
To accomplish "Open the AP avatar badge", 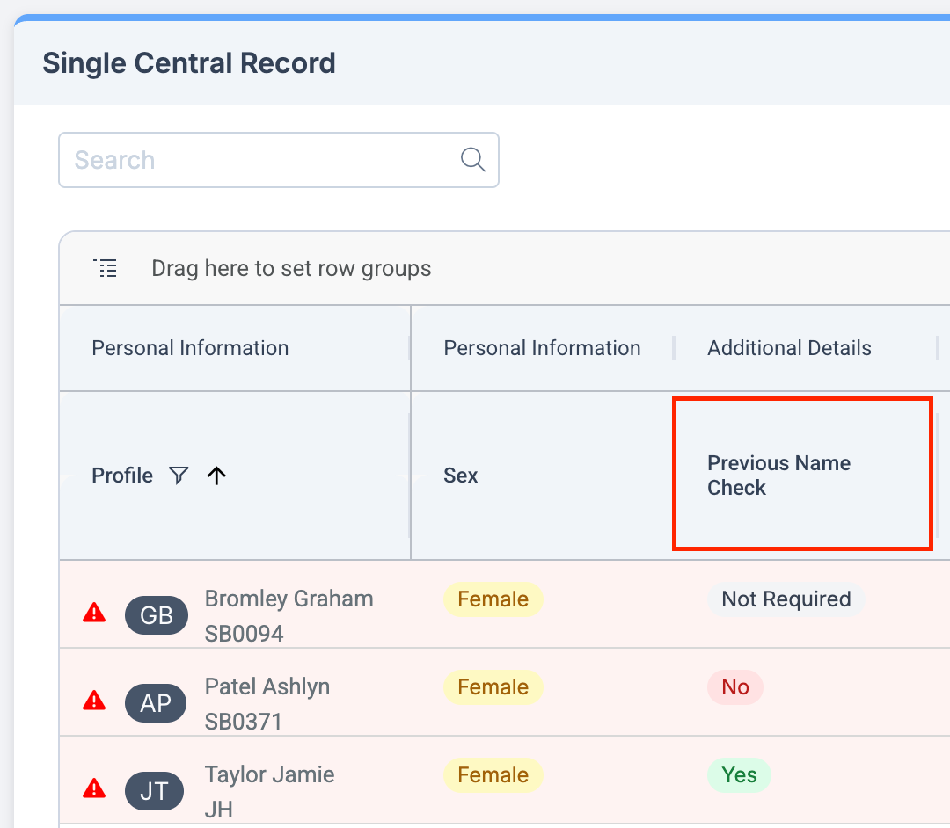I will 156,702.
